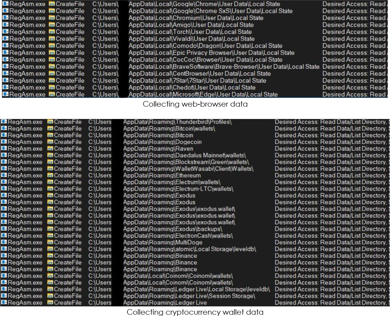Click the AppData\Roaming\Bitcoin\wallets\ path
Screen dimensions: 390x316
pos(169,129)
